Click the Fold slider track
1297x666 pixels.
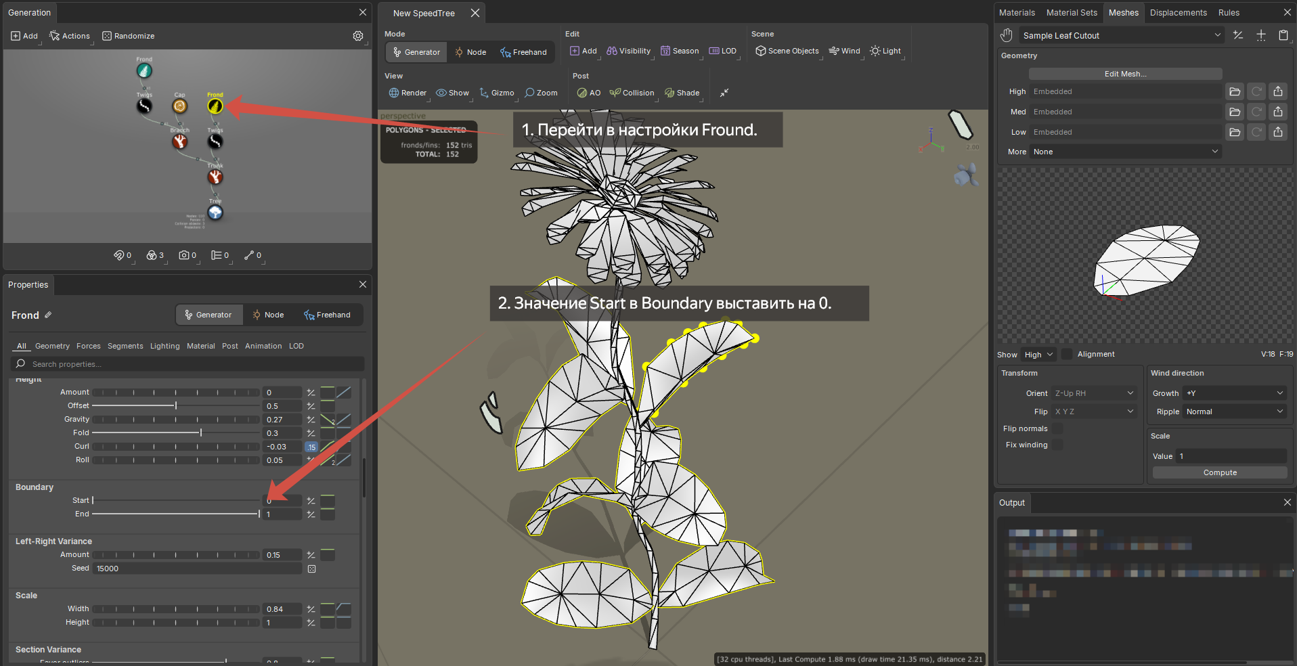click(176, 432)
